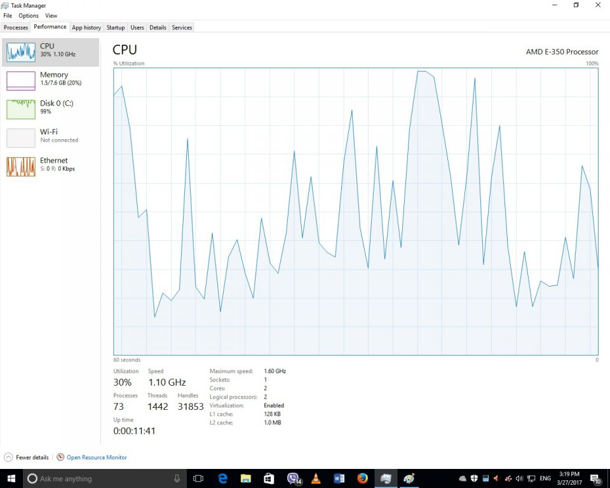Viewport: 610px width, 488px height.
Task: Click the '60 seconds' graph axis label
Action: coord(127,360)
